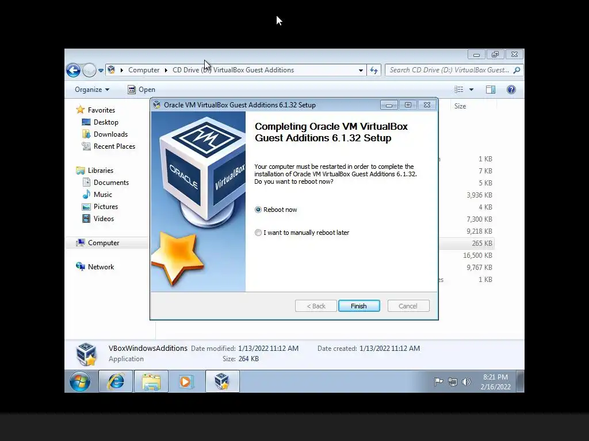The height and width of the screenshot is (441, 589).
Task: Open Pictures library
Action: click(x=106, y=207)
